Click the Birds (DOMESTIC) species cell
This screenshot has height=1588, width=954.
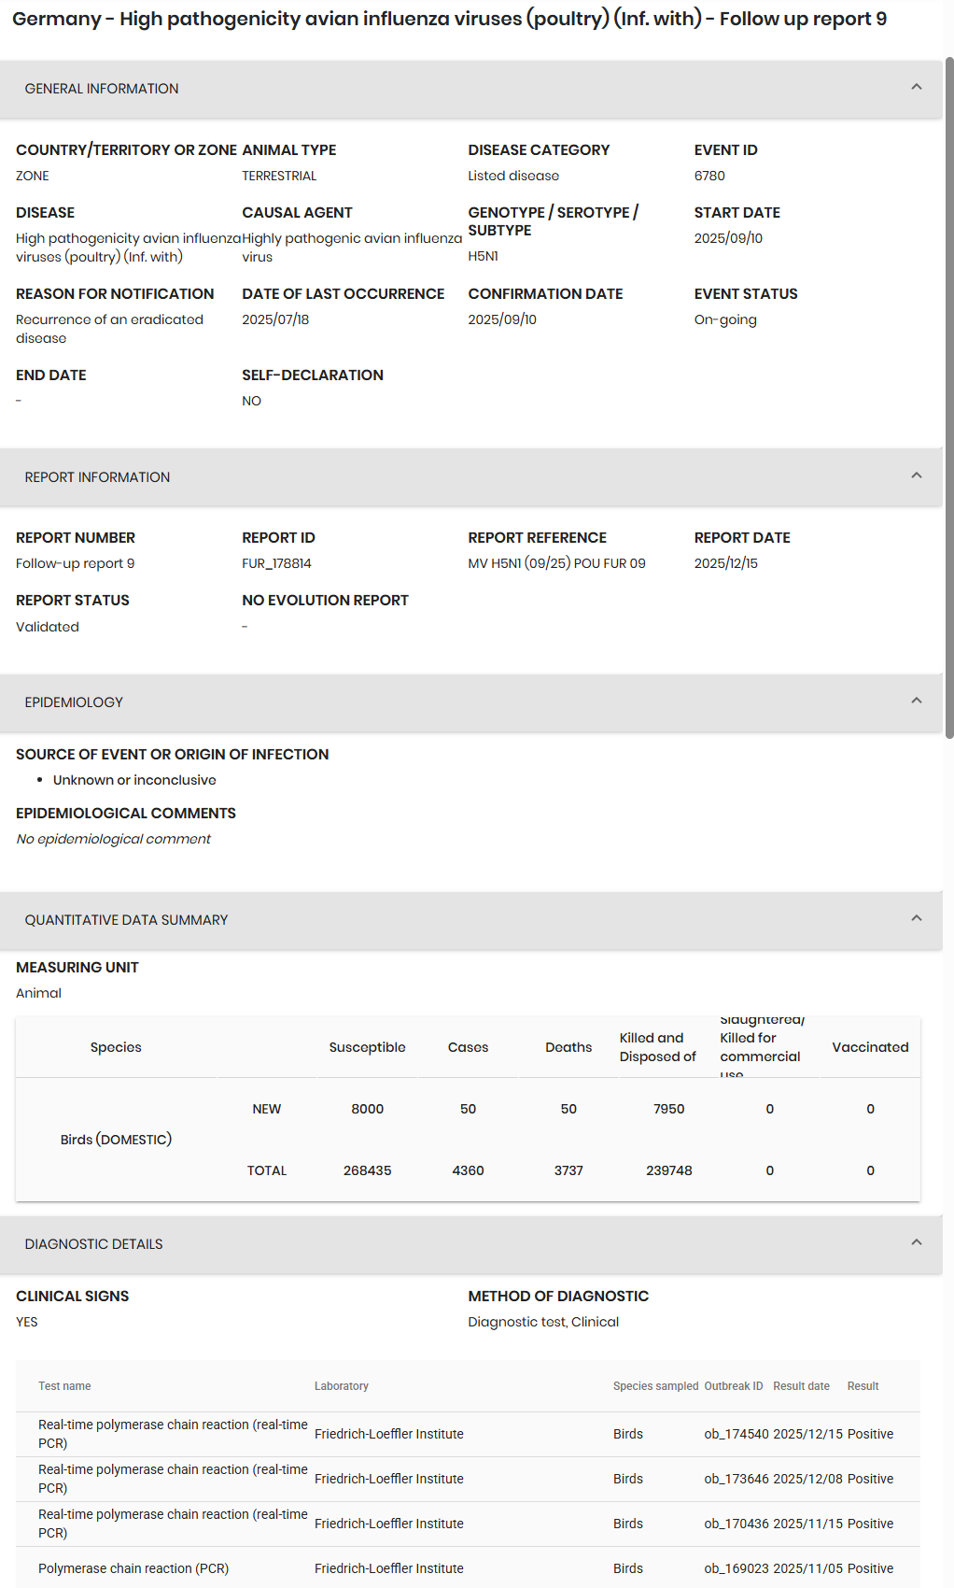(x=116, y=1140)
